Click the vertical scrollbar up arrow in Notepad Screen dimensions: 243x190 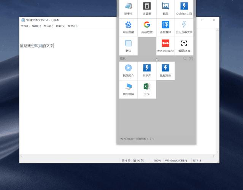click(x=218, y=30)
